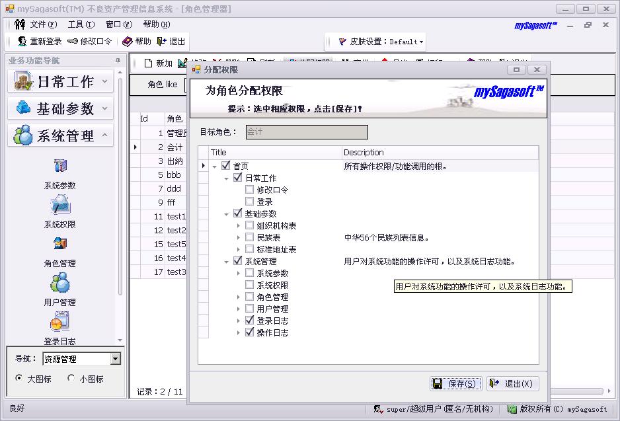620x421 pixels.
Task: Click the 修改口令 key icon in toolbar
Action: 72,41
